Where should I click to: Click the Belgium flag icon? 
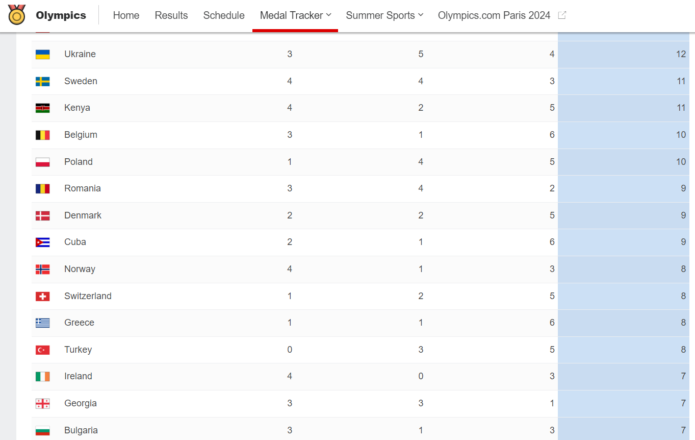coord(42,135)
